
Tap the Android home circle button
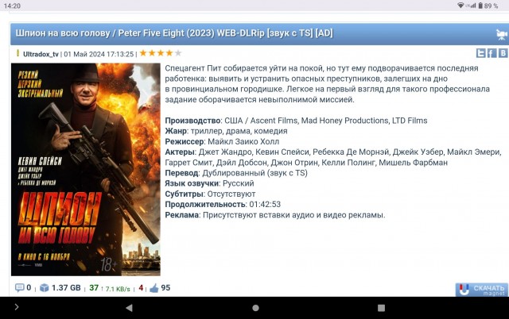255,308
